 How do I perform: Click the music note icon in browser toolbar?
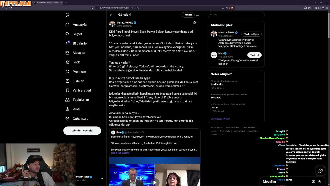coord(316,8)
